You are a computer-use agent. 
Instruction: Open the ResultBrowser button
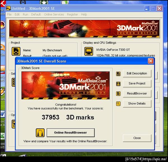coord(137,94)
